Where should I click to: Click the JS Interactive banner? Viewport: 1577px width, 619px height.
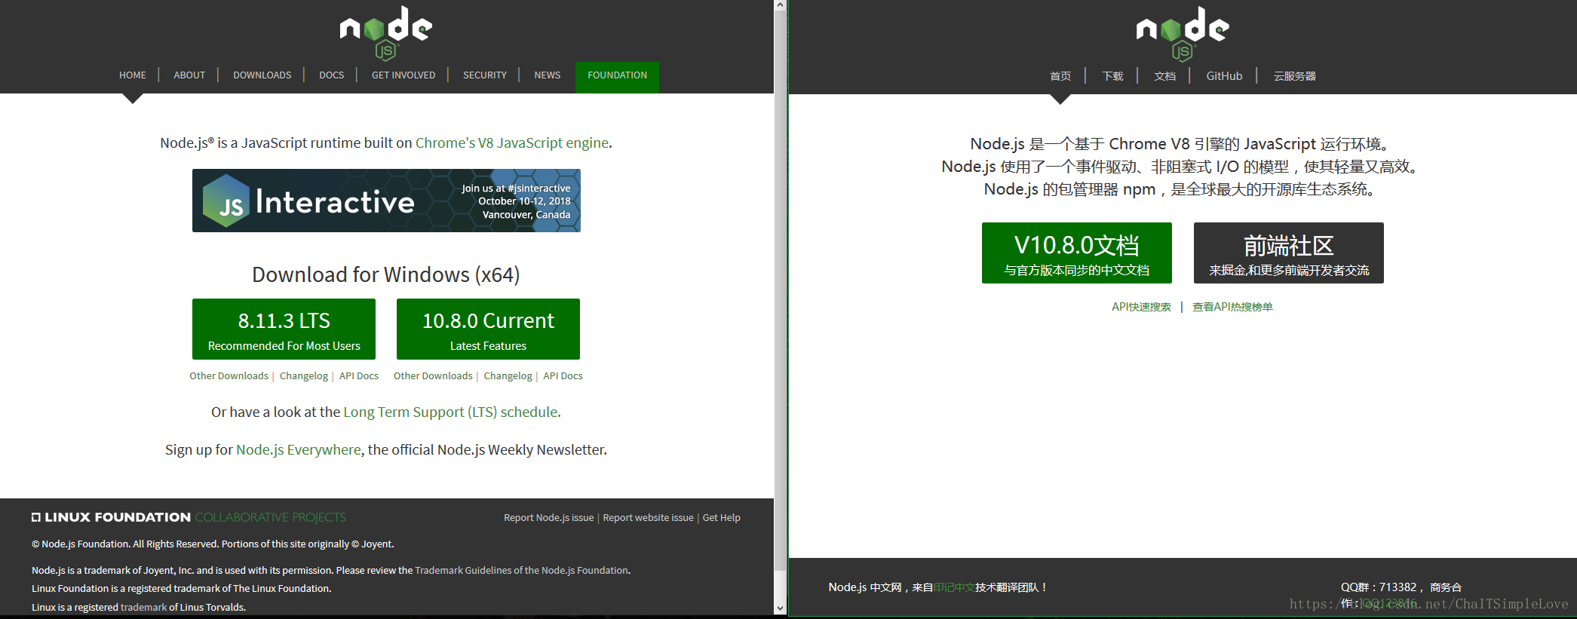386,201
